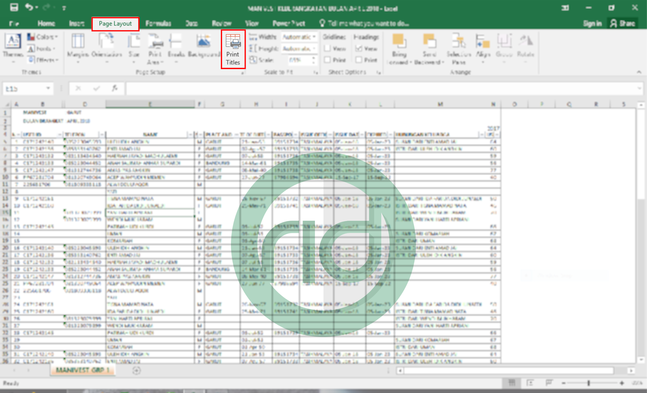Toggle Gridlines View checkbox
647x393 pixels.
328,48
